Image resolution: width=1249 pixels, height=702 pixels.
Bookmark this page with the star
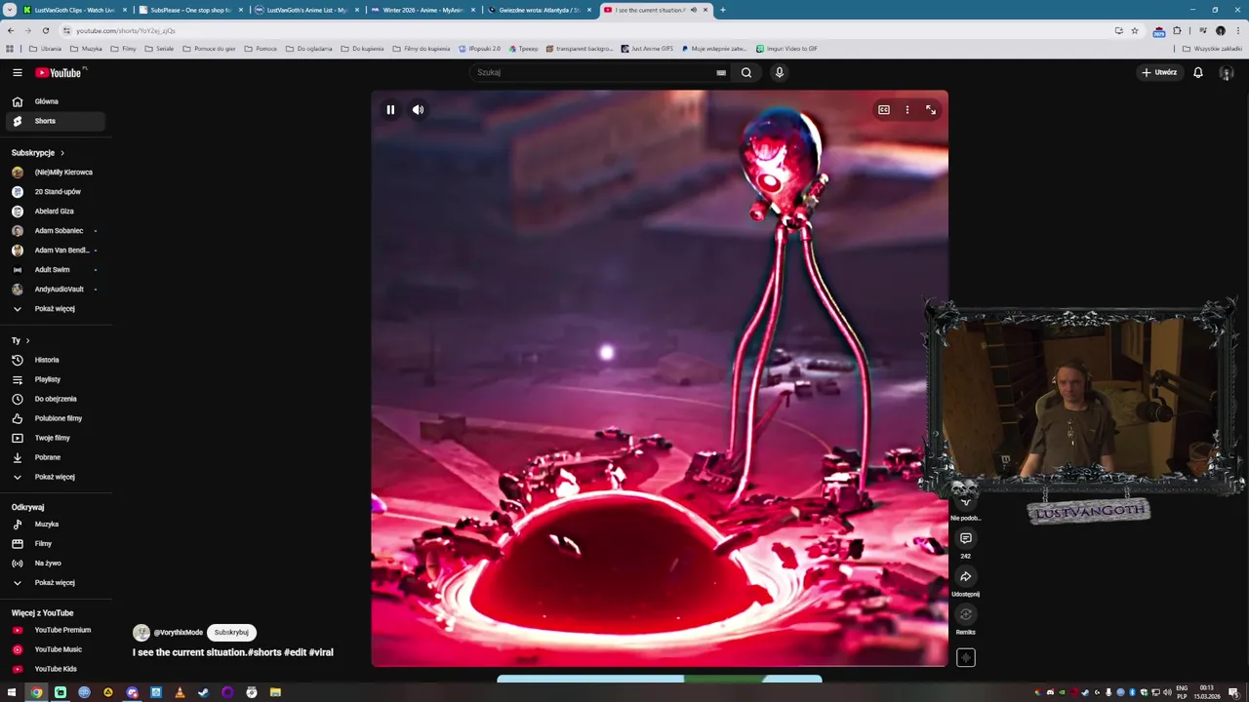(x=1135, y=30)
